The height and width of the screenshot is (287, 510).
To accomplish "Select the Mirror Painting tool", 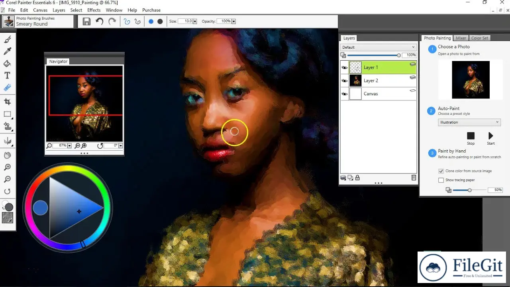I will click(x=7, y=141).
